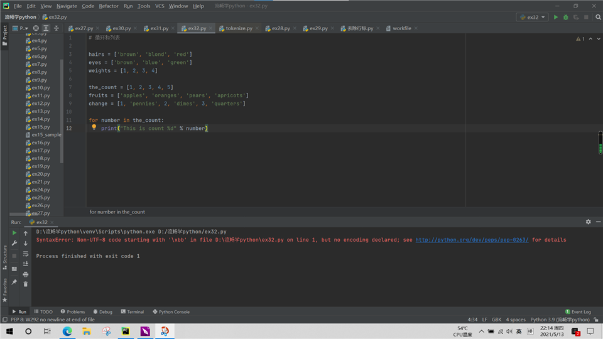603x339 pixels.
Task: Open the VCS menu
Action: coord(159,6)
